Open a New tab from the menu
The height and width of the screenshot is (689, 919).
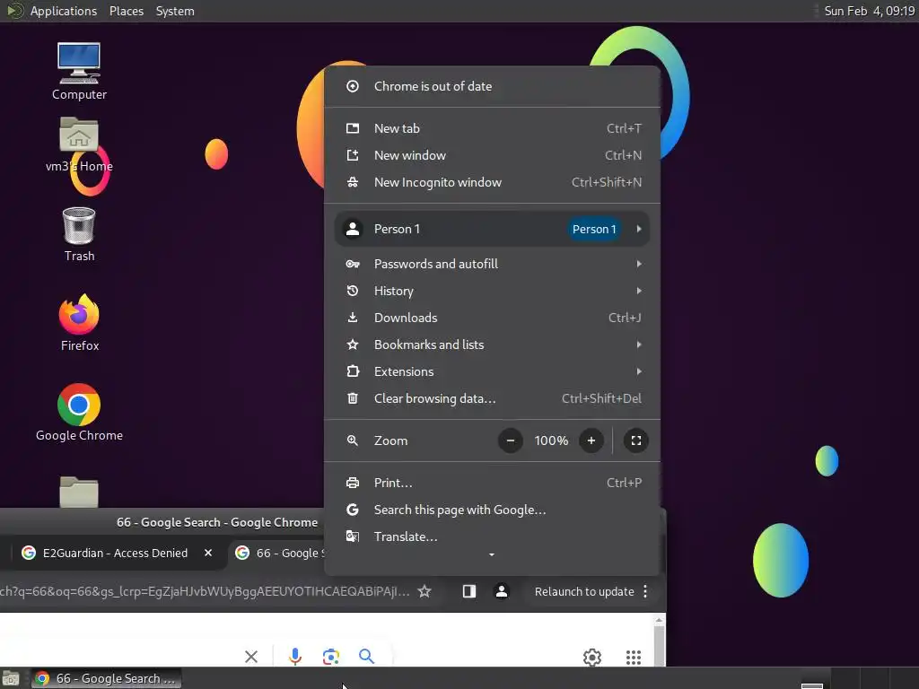click(x=492, y=128)
